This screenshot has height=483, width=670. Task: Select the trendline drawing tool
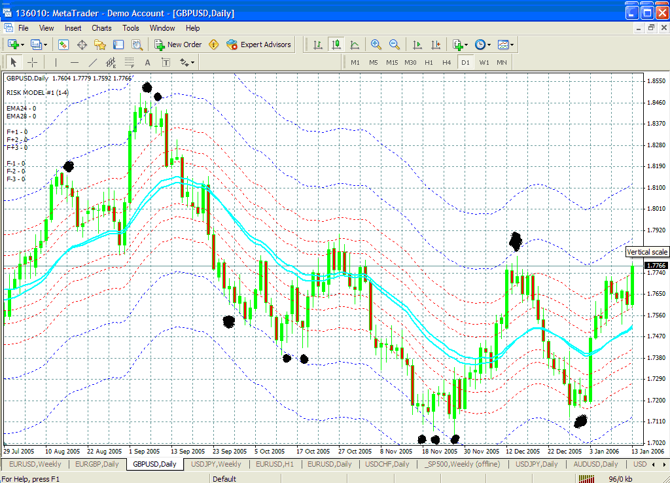(x=93, y=62)
